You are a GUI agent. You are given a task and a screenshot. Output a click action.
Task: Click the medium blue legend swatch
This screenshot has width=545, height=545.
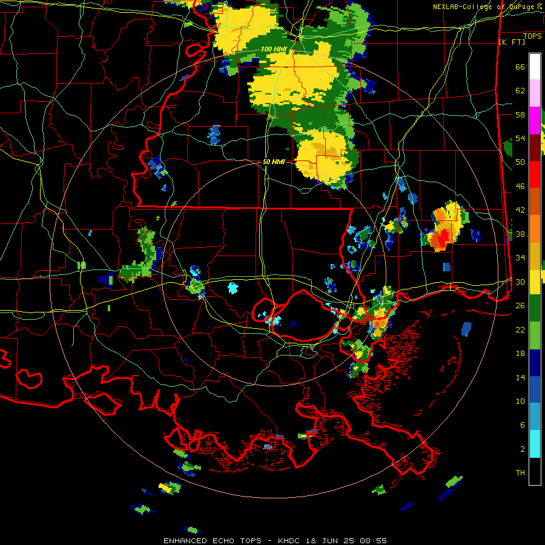[535, 389]
